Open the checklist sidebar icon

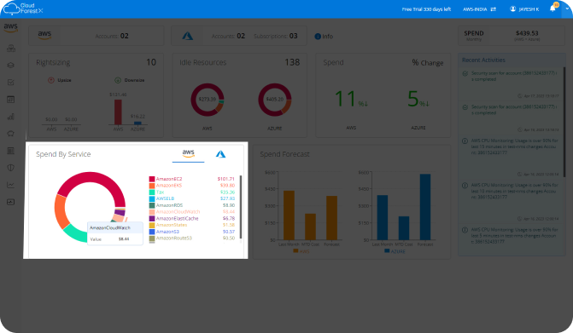pos(10,83)
